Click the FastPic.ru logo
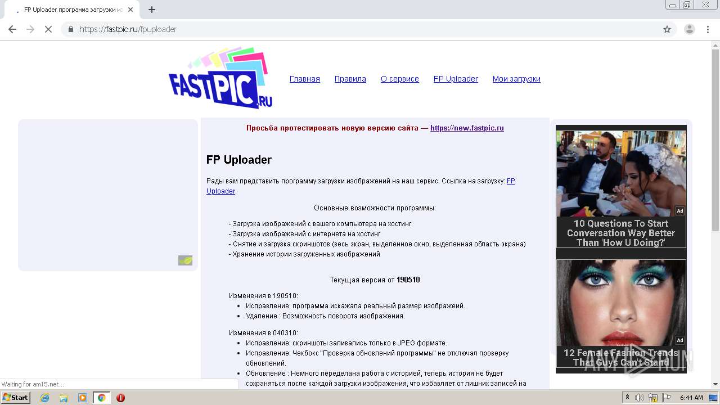This screenshot has width=720, height=405. 220,78
